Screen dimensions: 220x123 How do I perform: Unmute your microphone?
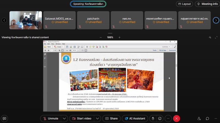click(x=51, y=118)
